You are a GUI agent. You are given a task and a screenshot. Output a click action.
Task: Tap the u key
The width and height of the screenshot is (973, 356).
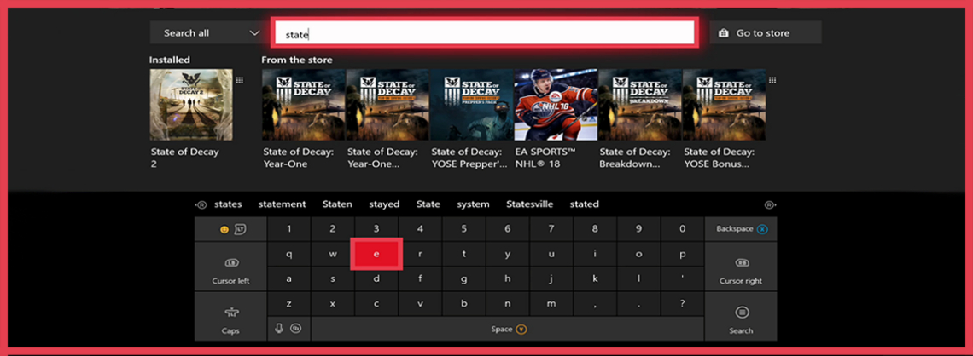(x=551, y=254)
